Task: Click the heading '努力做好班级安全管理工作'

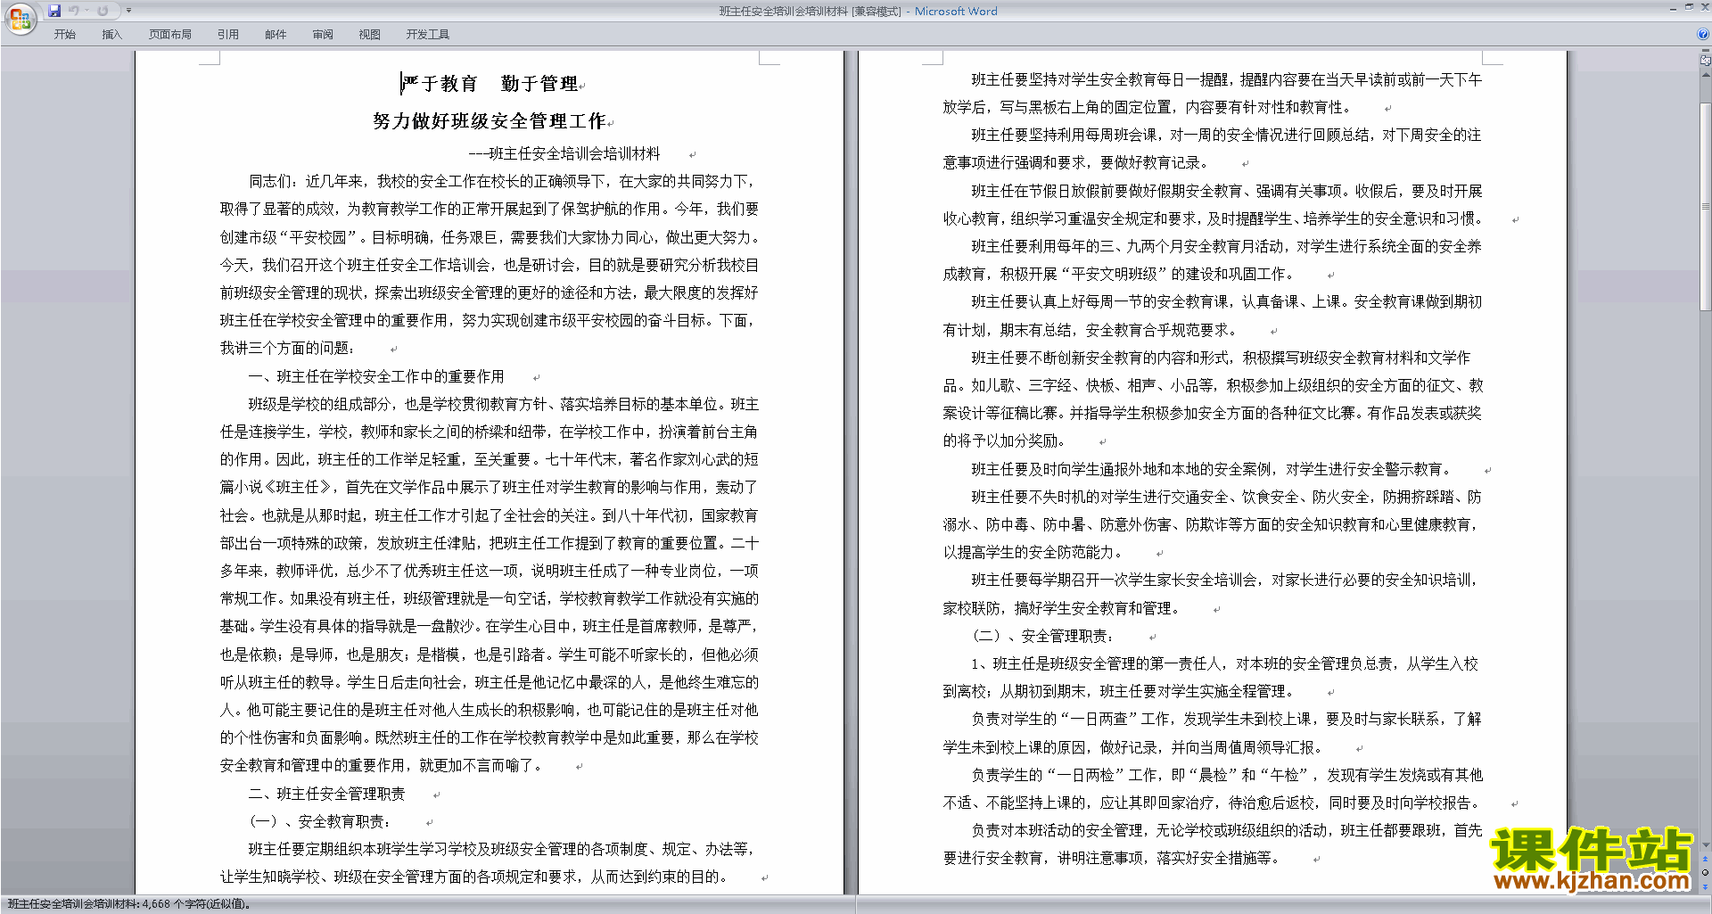Action: (489, 121)
